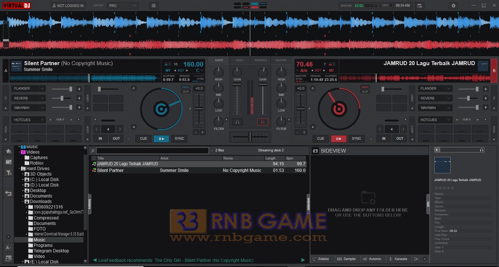Viewport: 499px width, 267px height.
Task: Click the plus button beside left REVERB slider
Action: [x=79, y=98]
